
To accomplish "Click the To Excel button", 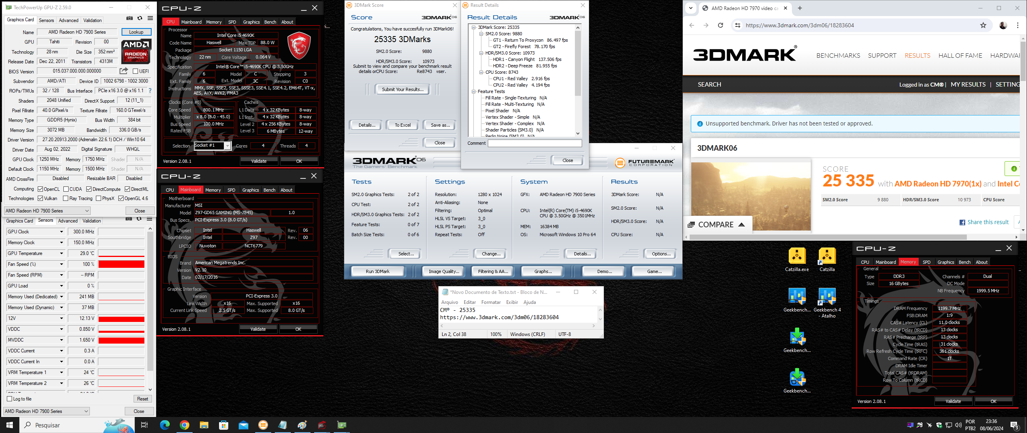I will click(402, 125).
